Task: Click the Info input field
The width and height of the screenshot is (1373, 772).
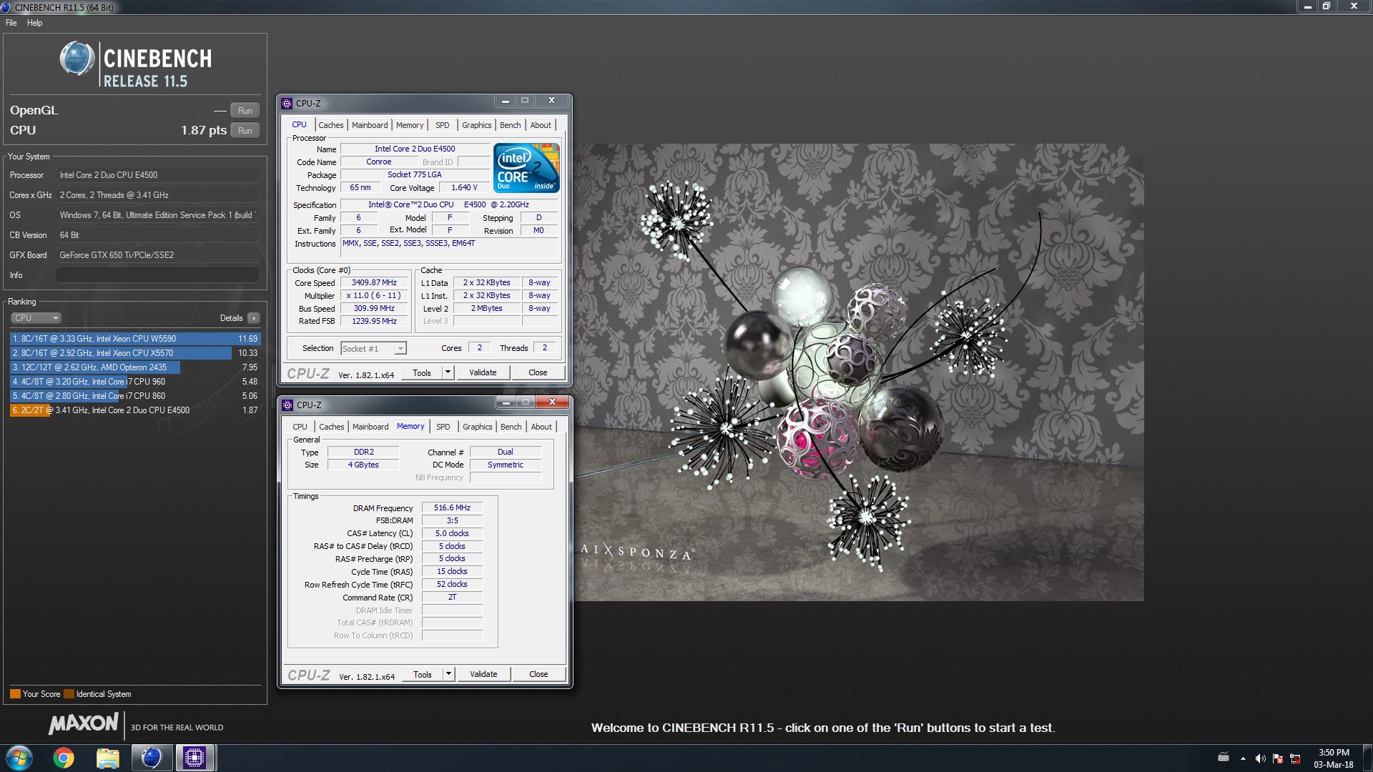Action: [x=158, y=275]
